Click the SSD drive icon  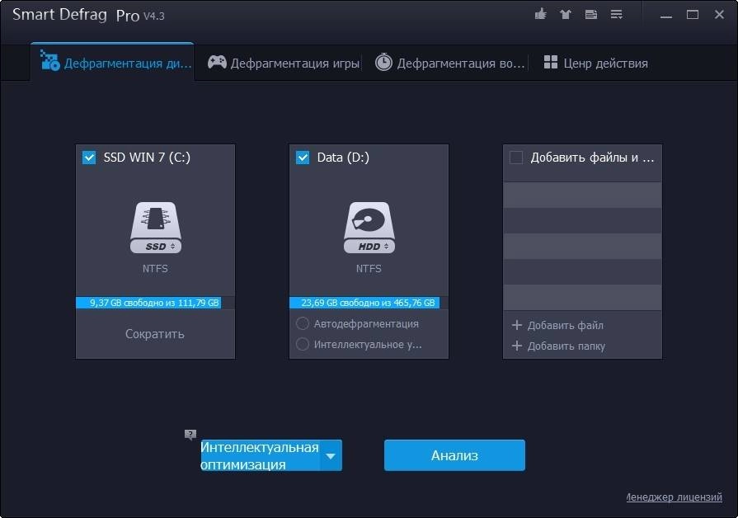click(155, 228)
